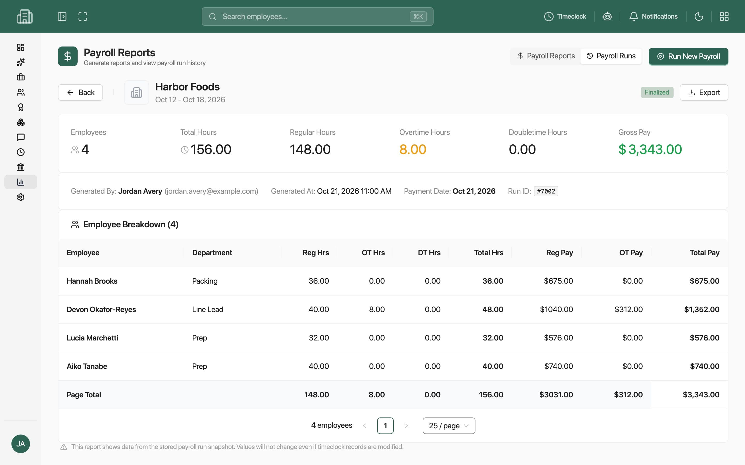Open the clock sidebar icon
Screen dimensions: 745x465
(21, 152)
